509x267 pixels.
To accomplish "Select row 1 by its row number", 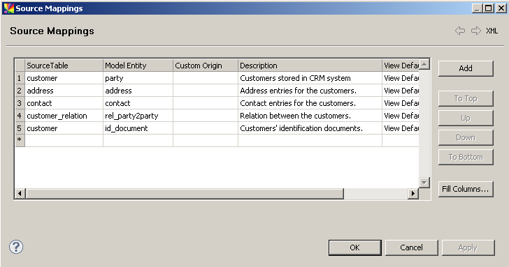I will (x=20, y=78).
